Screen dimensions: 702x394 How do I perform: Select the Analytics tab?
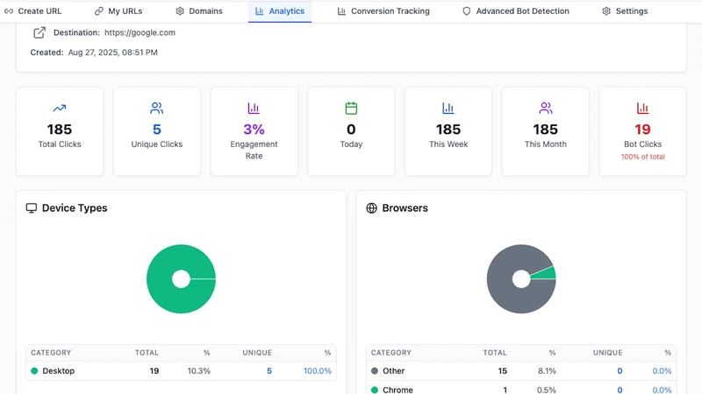coord(280,11)
